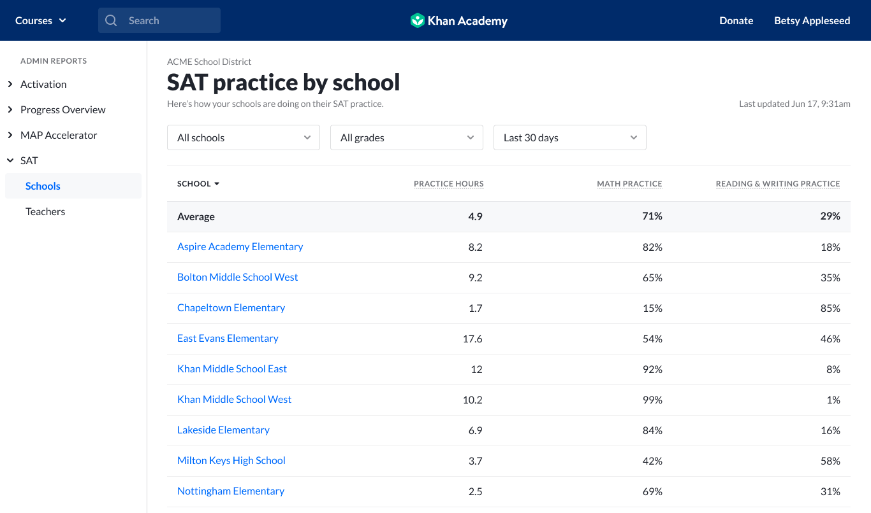
Task: Open the All schools dropdown
Action: pos(243,137)
